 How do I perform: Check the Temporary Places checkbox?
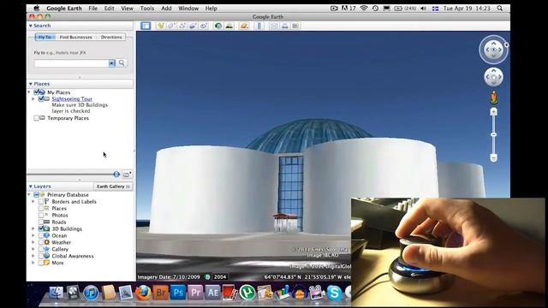tap(36, 118)
